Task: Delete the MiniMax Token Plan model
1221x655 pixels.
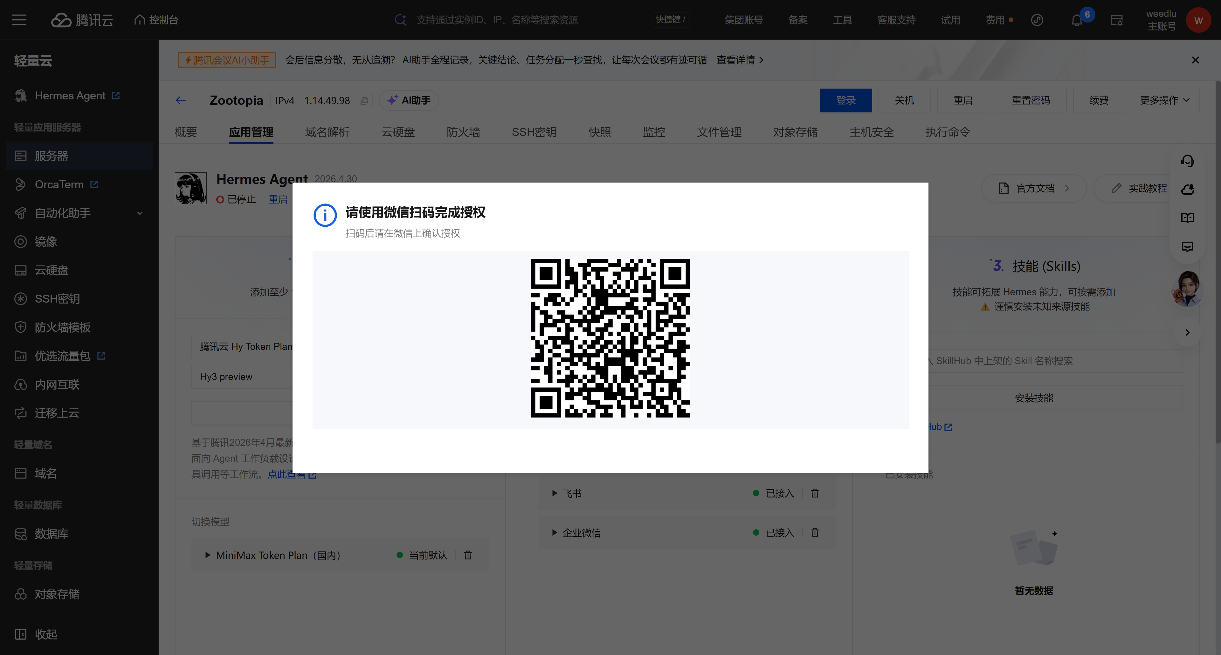Action: [468, 555]
